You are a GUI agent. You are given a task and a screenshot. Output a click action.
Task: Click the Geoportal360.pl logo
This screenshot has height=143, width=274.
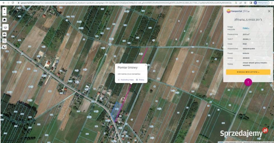238,11
